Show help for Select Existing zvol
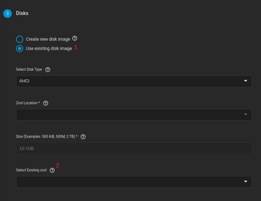 click(52, 170)
